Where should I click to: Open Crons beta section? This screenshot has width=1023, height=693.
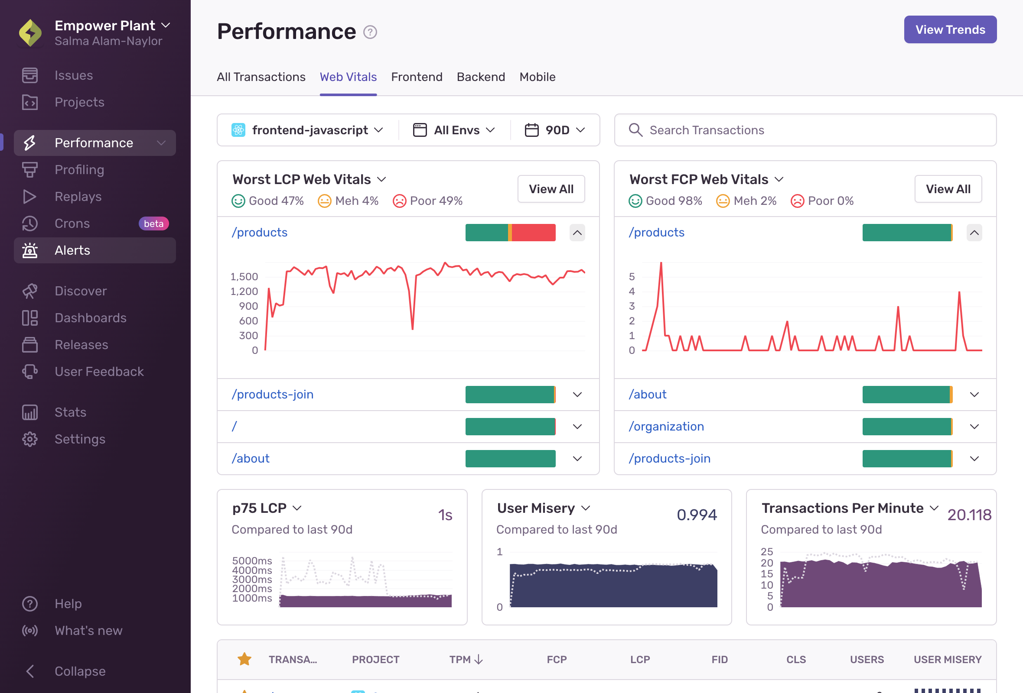pos(94,223)
